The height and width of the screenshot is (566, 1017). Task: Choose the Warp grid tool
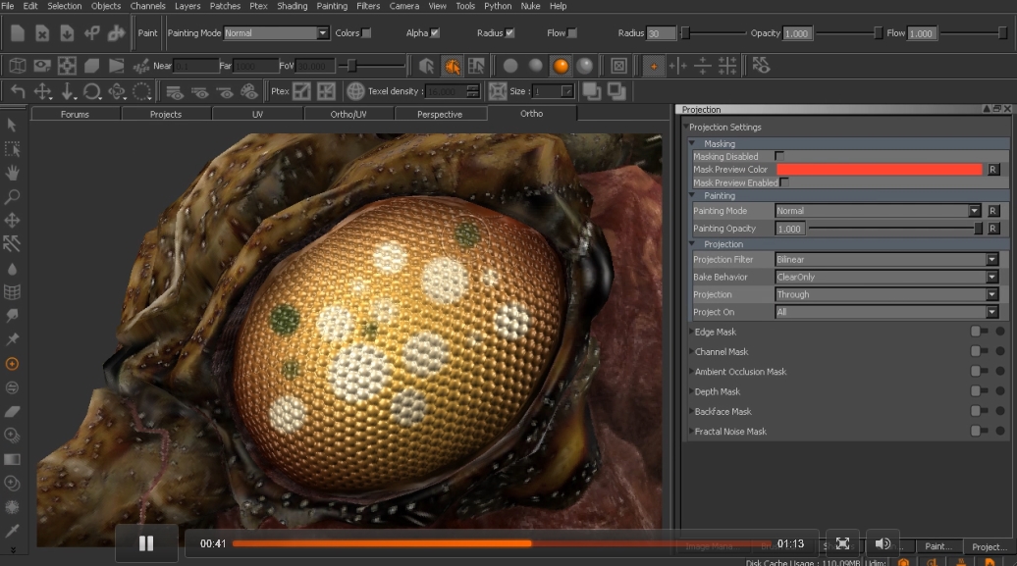point(12,292)
